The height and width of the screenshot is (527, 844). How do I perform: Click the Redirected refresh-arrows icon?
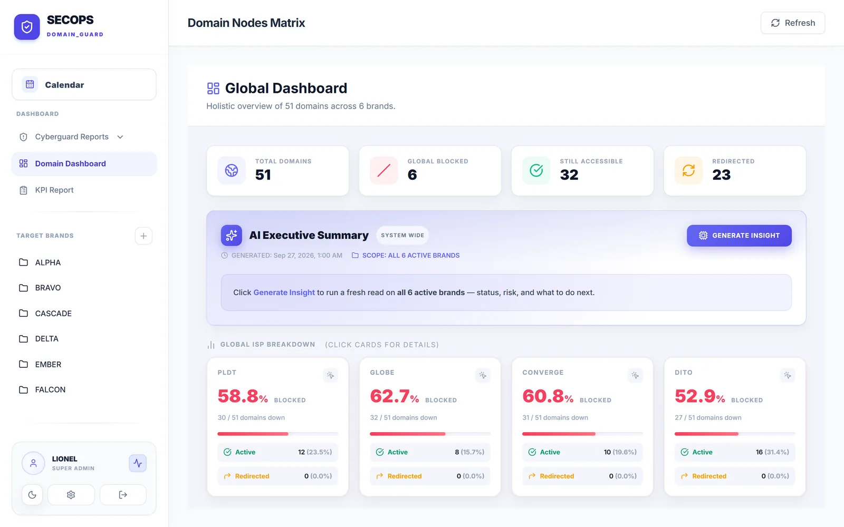[x=688, y=170]
